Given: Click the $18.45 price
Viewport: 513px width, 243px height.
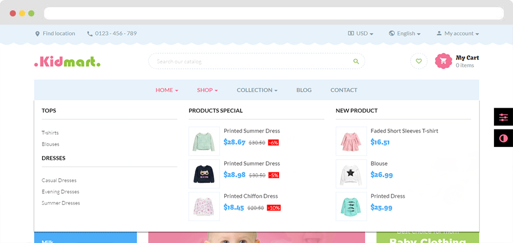Looking at the screenshot, I should (x=233, y=208).
